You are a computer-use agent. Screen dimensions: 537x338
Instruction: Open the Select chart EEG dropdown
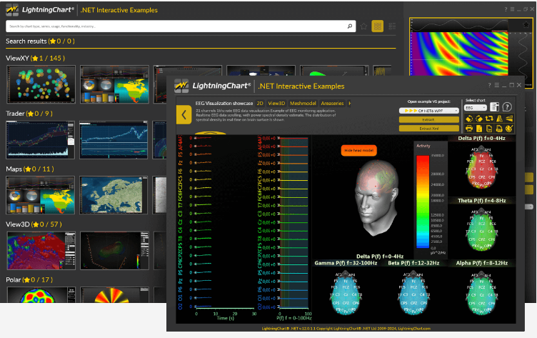click(x=476, y=108)
